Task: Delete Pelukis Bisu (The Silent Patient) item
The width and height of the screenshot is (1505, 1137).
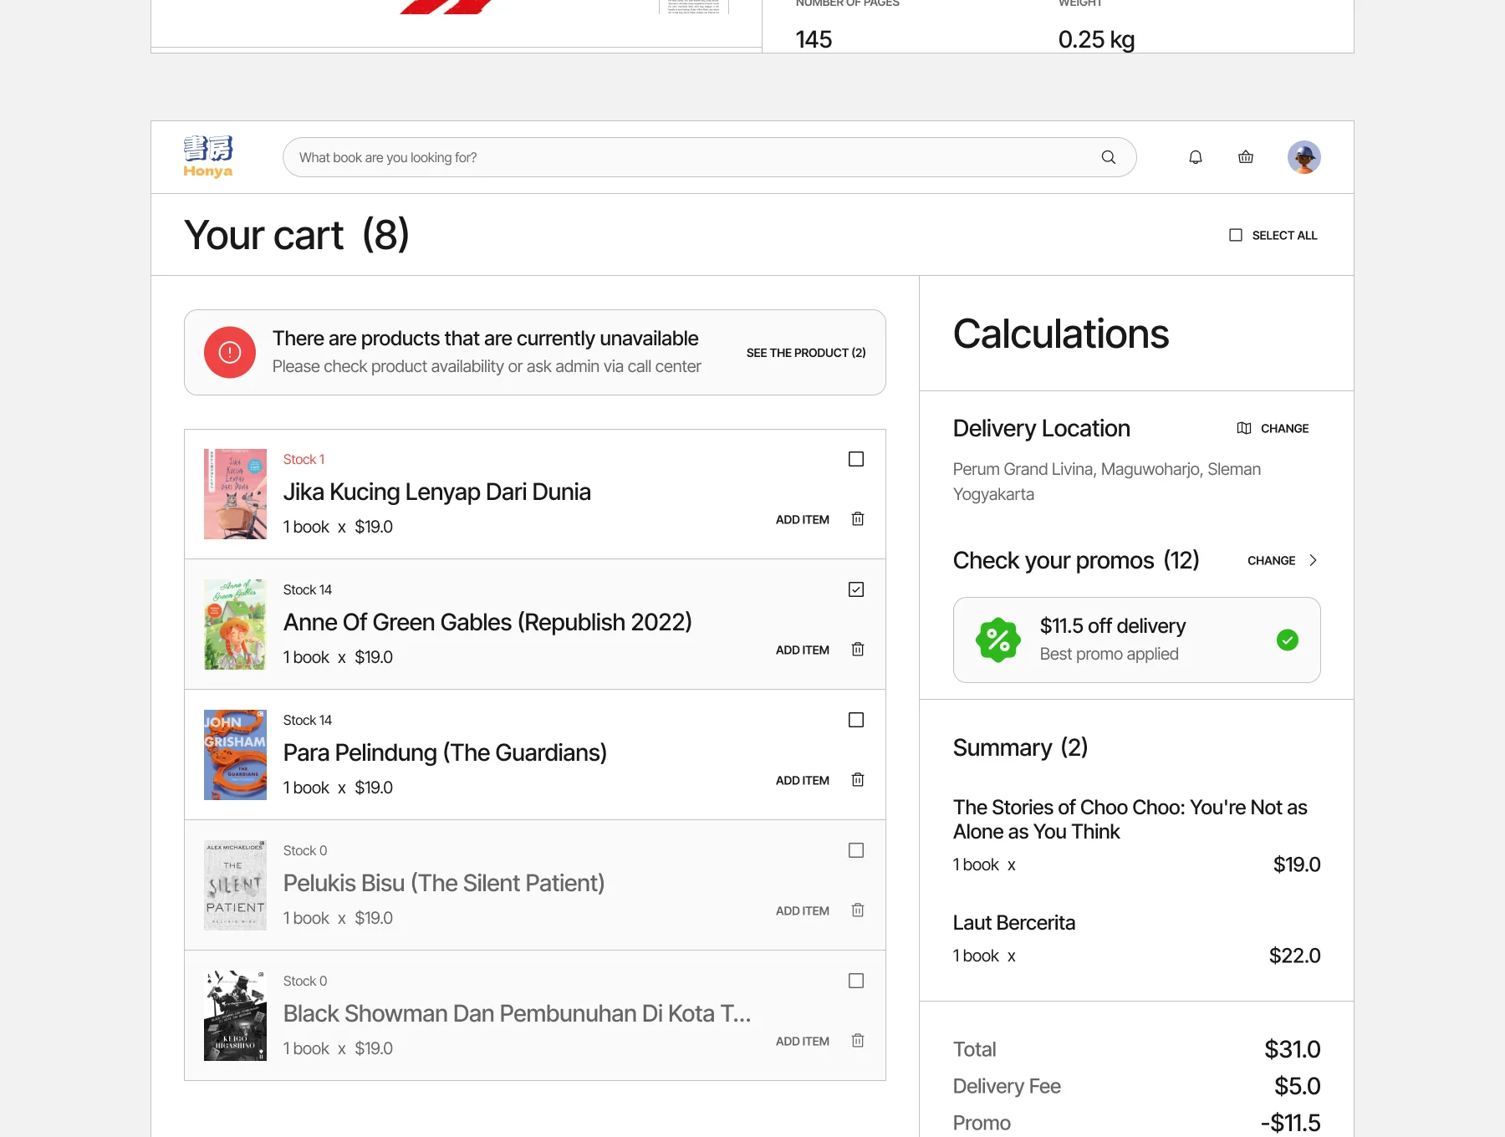Action: click(858, 910)
